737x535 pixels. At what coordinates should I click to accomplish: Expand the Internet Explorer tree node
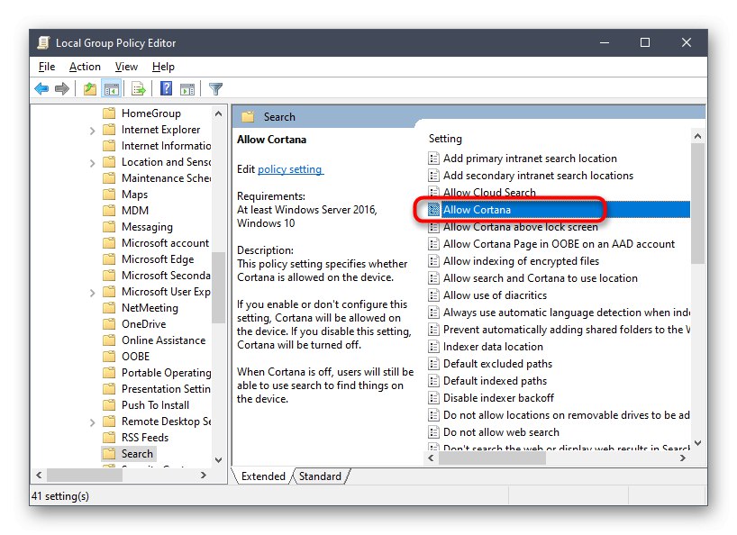click(x=92, y=131)
